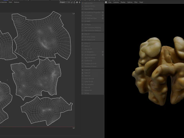Open options gear for UV Weld and Relax
The height and width of the screenshot is (138, 184).
103,18
